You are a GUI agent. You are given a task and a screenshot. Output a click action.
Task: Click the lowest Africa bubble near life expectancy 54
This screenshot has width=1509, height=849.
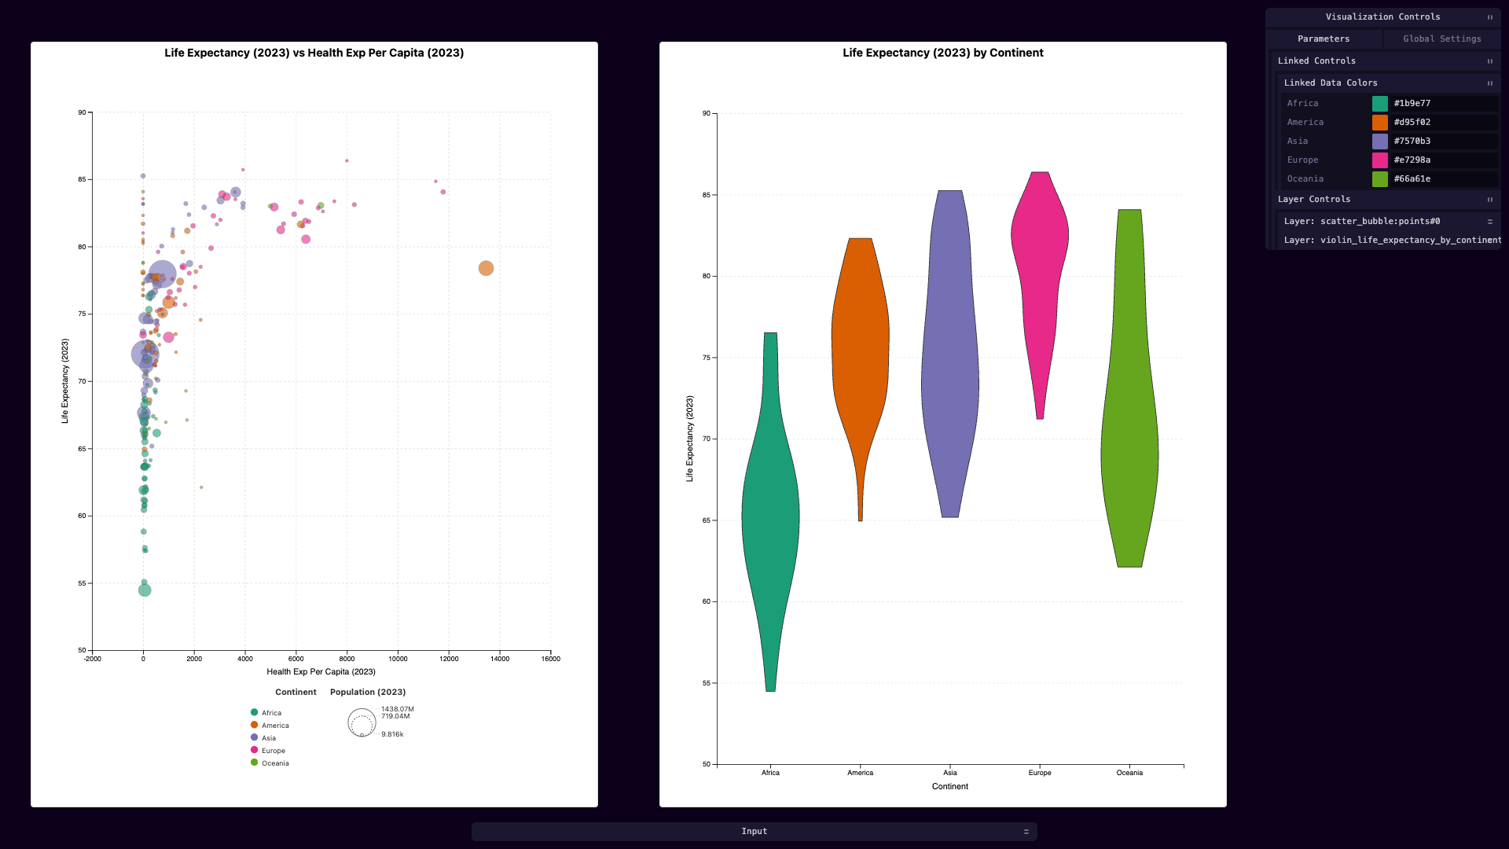coord(145,590)
